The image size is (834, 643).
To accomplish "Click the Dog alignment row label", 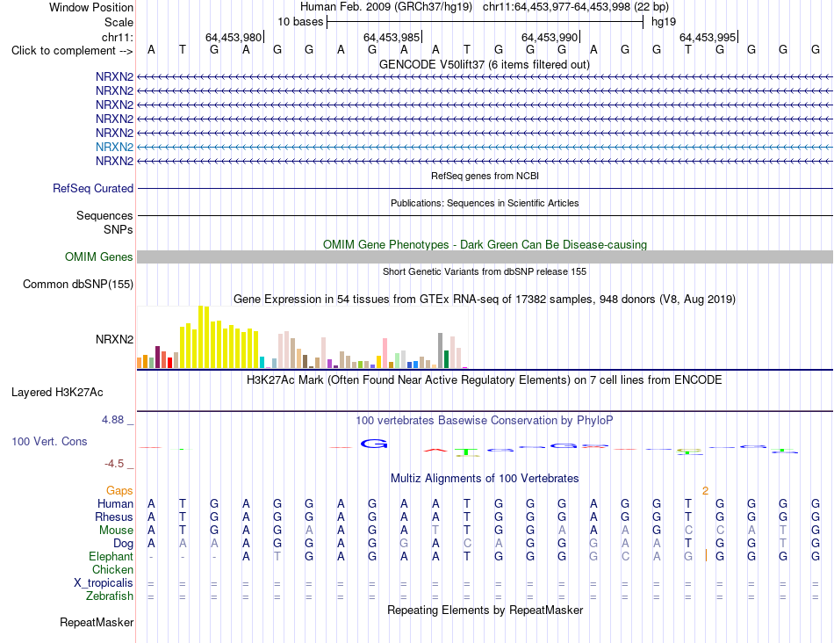I will pyautogui.click(x=124, y=544).
